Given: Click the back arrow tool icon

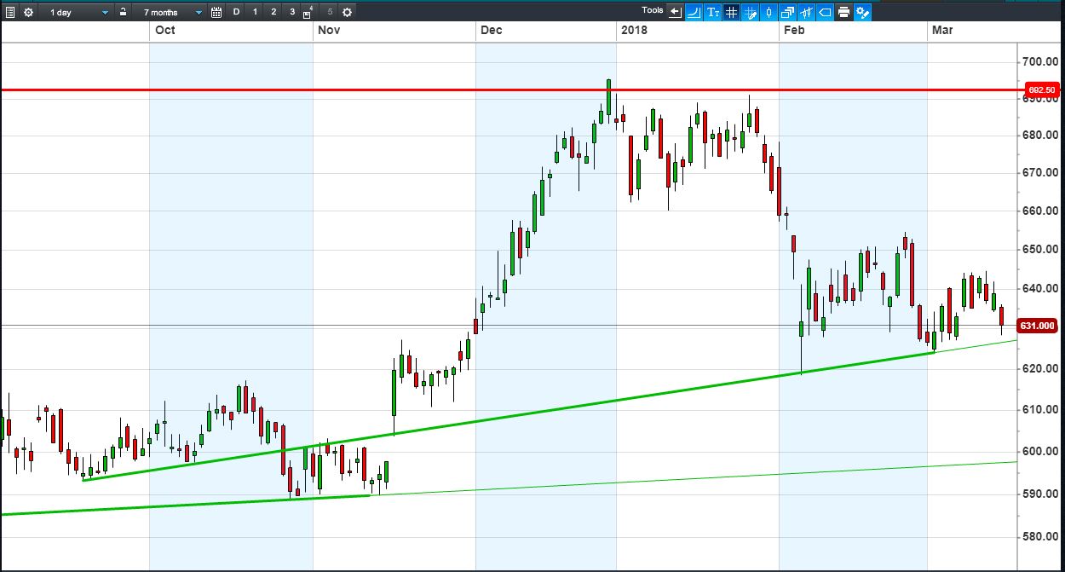Looking at the screenshot, I should click(x=676, y=12).
